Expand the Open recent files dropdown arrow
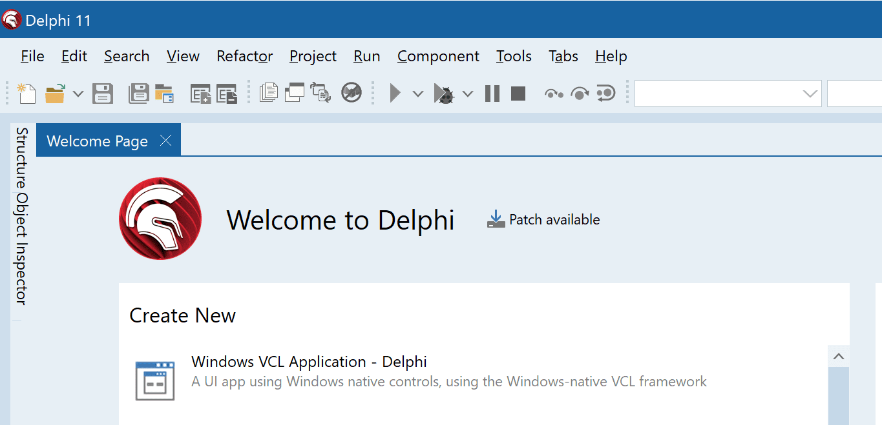The width and height of the screenshot is (882, 425). click(78, 94)
